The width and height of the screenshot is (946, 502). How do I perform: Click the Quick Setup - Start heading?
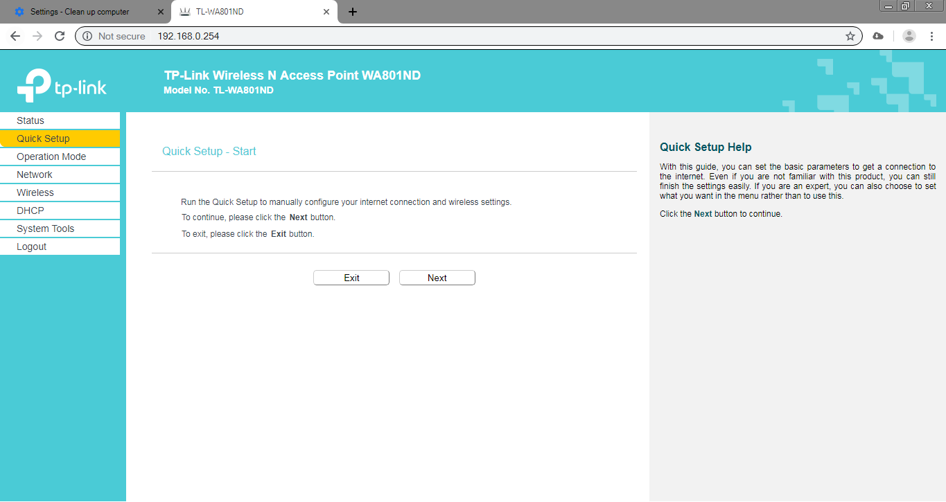[209, 151]
